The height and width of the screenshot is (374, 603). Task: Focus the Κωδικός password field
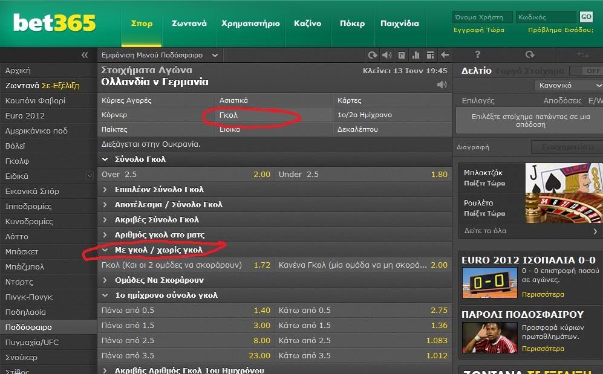546,18
